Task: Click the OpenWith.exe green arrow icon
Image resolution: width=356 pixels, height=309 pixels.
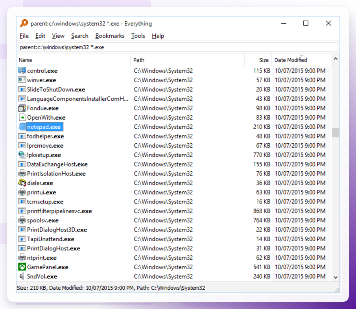Action: (x=22, y=117)
